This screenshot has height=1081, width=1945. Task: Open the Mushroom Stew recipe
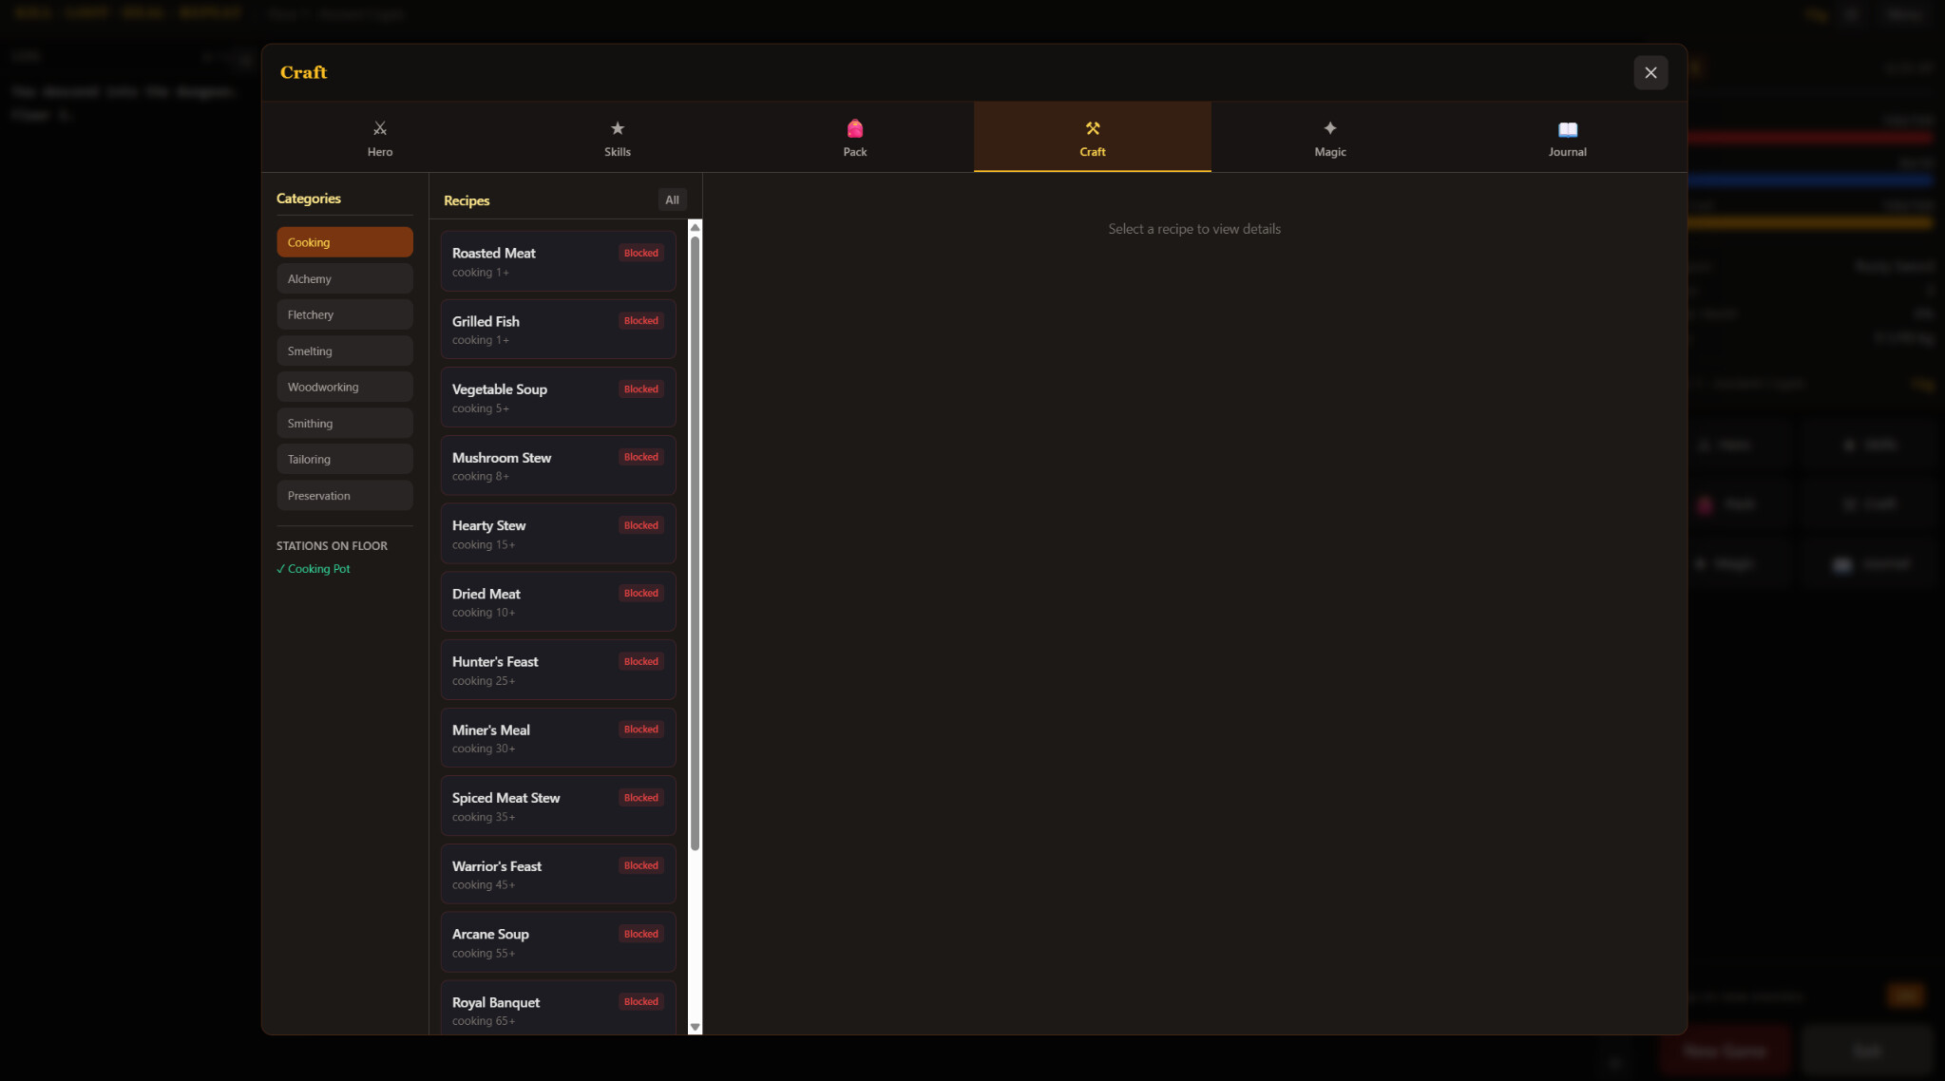pyautogui.click(x=558, y=465)
